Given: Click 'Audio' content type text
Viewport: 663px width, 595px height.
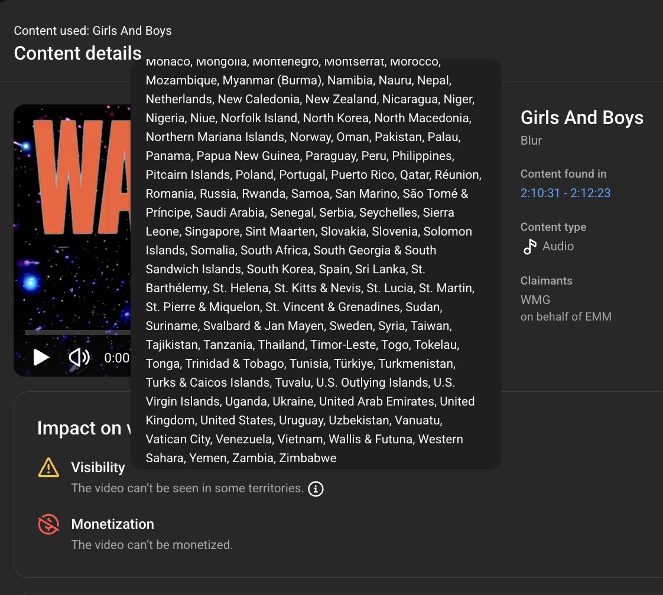Looking at the screenshot, I should coord(558,246).
